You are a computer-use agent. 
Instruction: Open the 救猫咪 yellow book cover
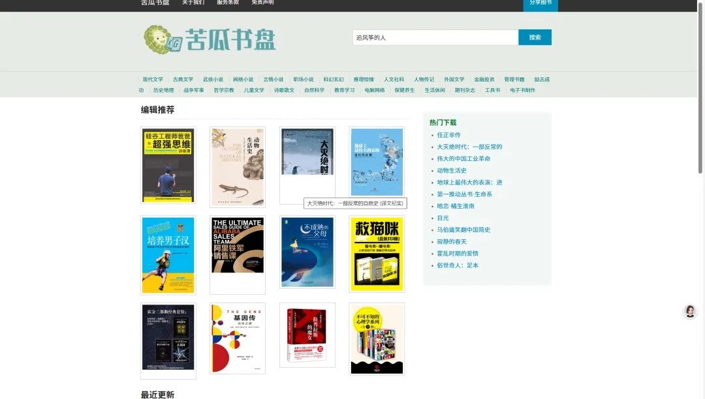(377, 254)
